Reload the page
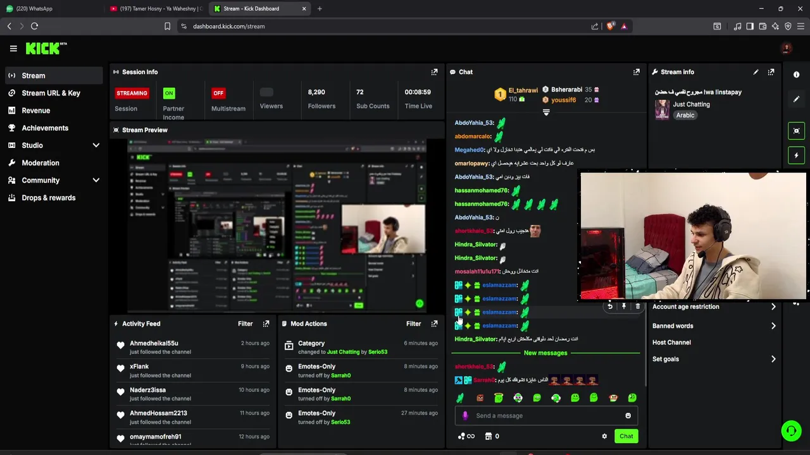 point(35,26)
